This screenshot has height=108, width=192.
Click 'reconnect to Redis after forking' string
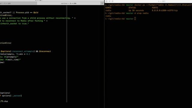24,21
